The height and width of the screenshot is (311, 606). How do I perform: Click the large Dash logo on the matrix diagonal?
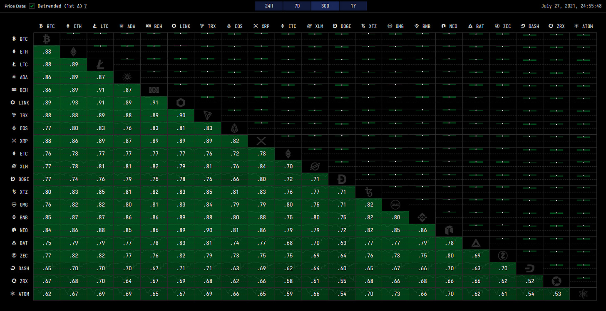[530, 269]
